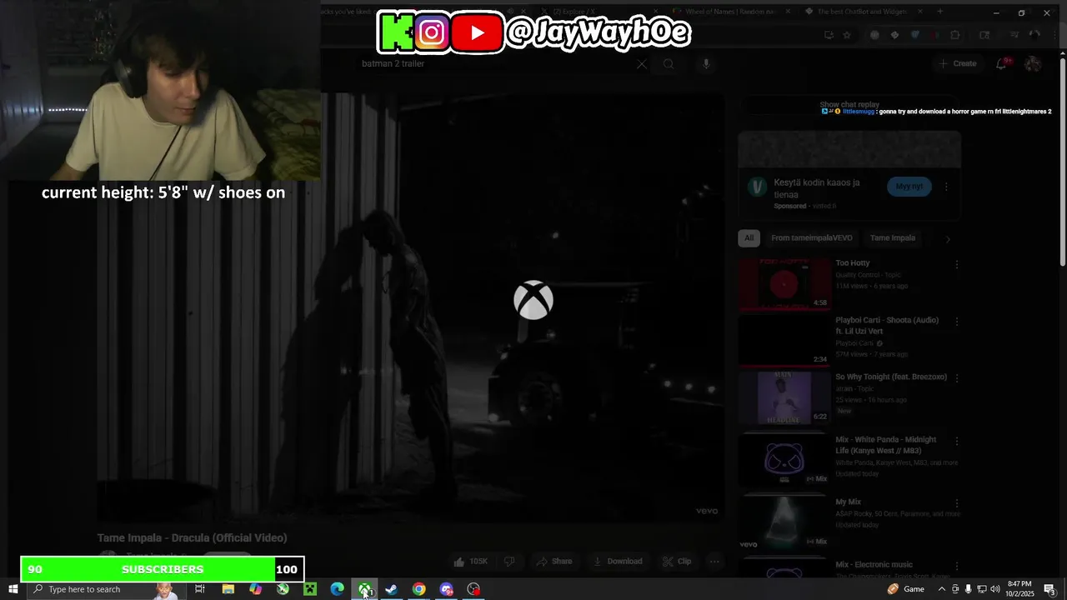The height and width of the screenshot is (600, 1067).
Task: Open a new browser tab
Action: [939, 12]
